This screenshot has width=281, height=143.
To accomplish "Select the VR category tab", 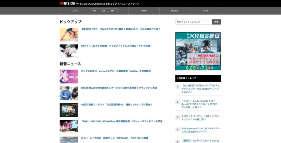I will (x=94, y=11).
